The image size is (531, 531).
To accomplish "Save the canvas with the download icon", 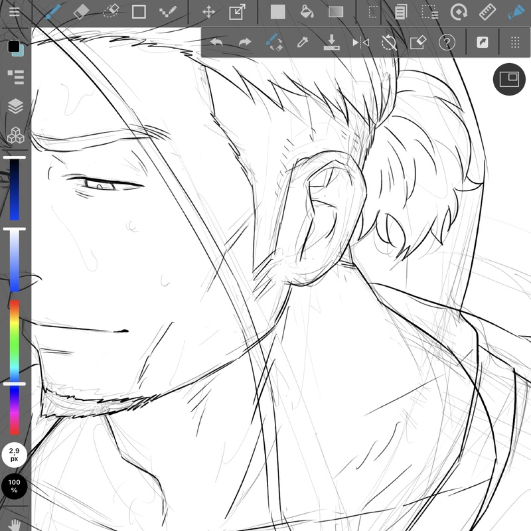I will click(x=331, y=42).
